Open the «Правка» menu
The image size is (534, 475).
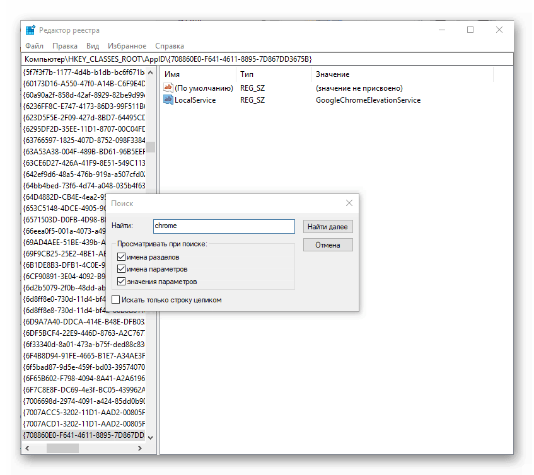click(x=65, y=46)
